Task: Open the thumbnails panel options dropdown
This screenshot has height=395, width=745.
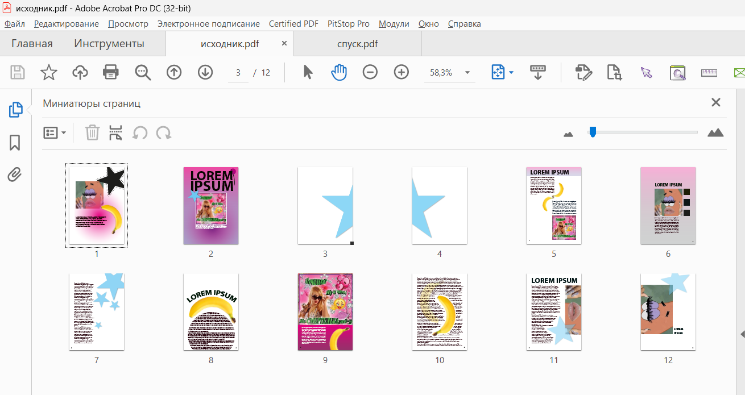Action: pyautogui.click(x=55, y=133)
